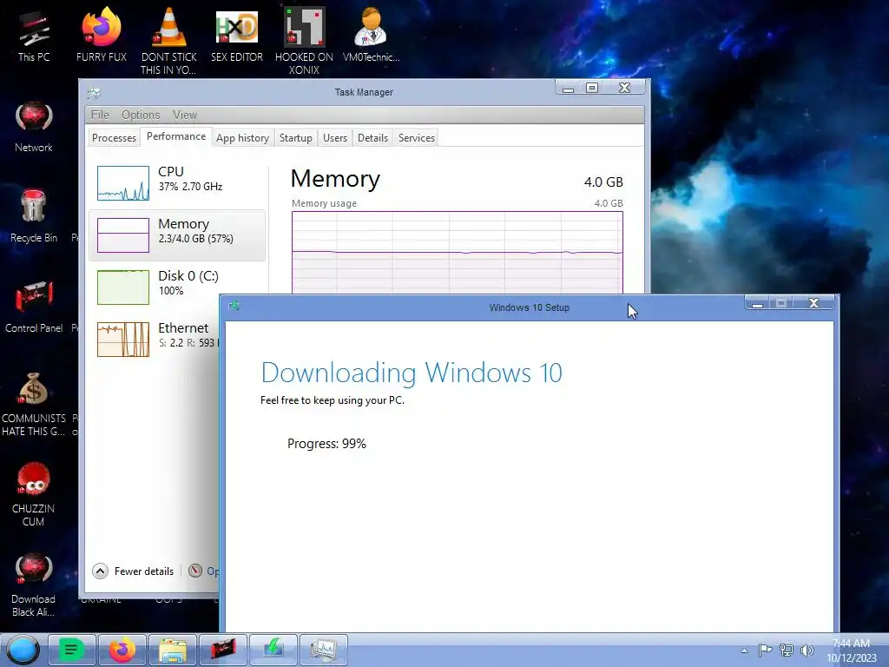The image size is (889, 667).
Task: Open the red Control Panel taskbar icon
Action: [x=223, y=650]
